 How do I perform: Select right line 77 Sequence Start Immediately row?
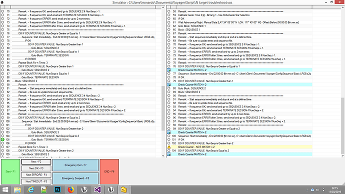(x=244, y=73)
